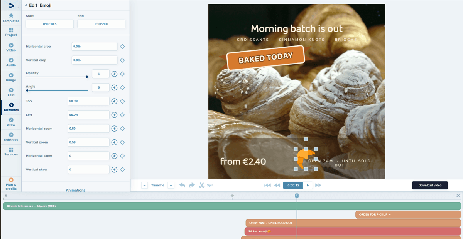Select 'from €2.40' price text in preview
Viewport: 463px width, 239px height.
tap(243, 162)
